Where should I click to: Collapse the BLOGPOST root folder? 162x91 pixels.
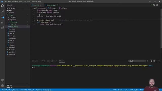click(17, 10)
